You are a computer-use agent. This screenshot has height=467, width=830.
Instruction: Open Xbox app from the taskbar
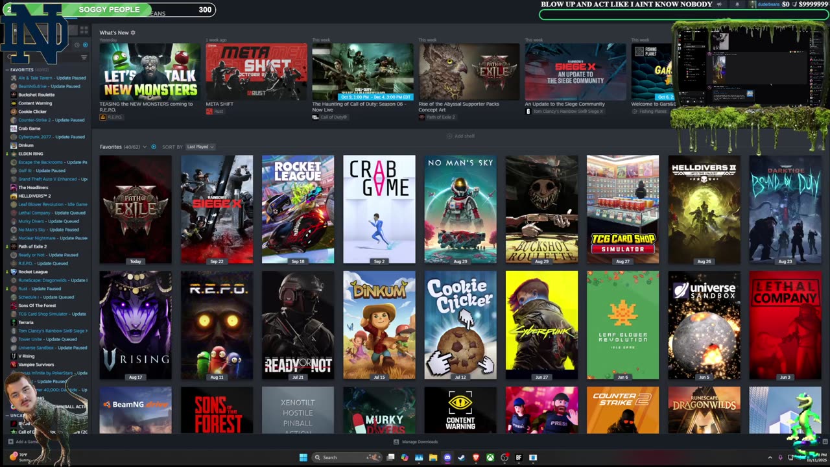[x=490, y=457]
